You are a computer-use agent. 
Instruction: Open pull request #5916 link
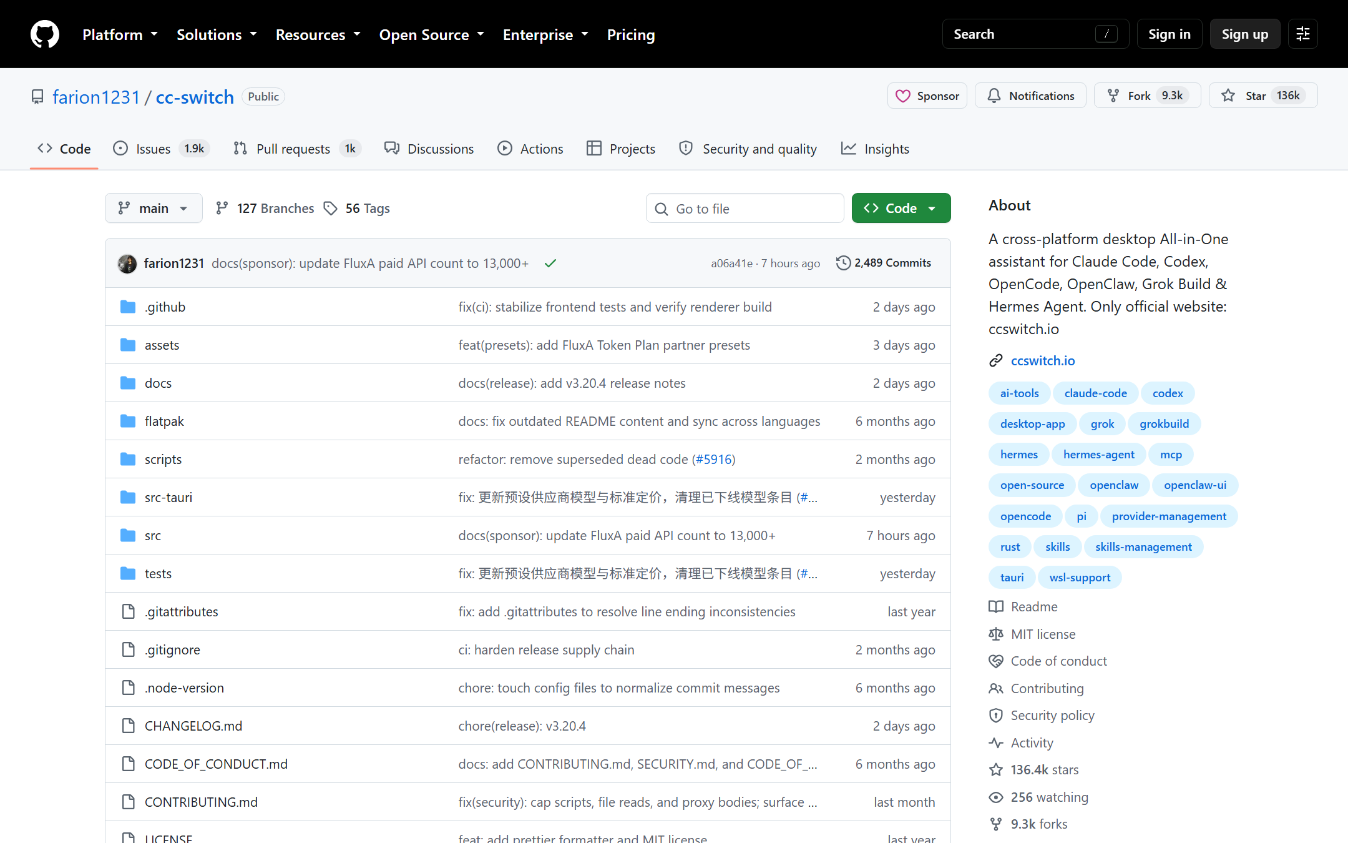[x=714, y=459]
